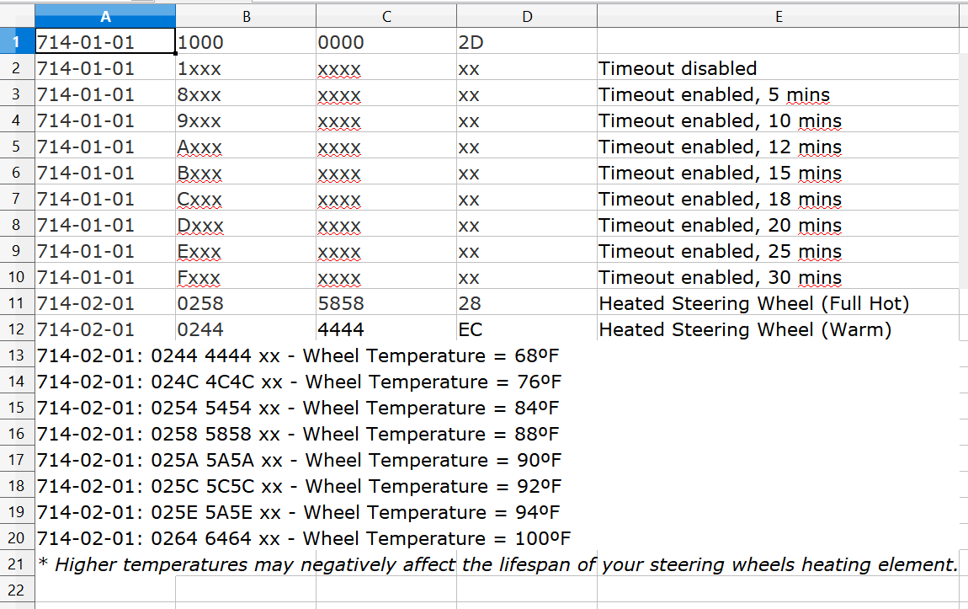Click the 'Timeout disabled' cell
Screen dimensions: 968x609
coord(779,68)
